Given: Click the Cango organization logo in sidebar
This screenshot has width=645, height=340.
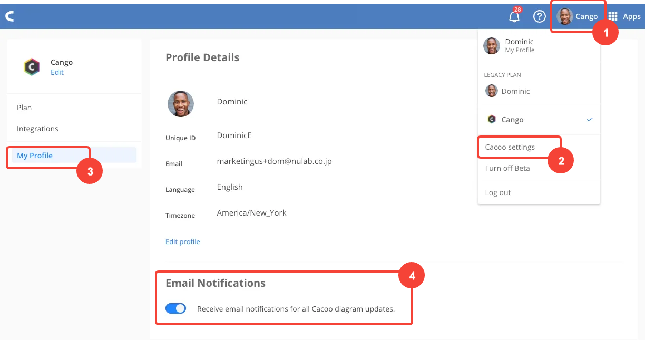Looking at the screenshot, I should coord(32,67).
